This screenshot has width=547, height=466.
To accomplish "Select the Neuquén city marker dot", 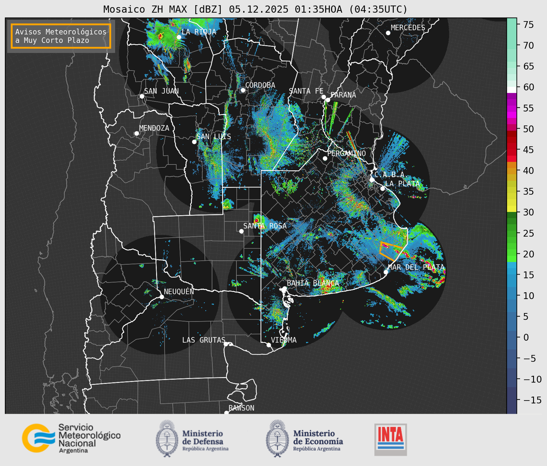I will (x=161, y=297).
